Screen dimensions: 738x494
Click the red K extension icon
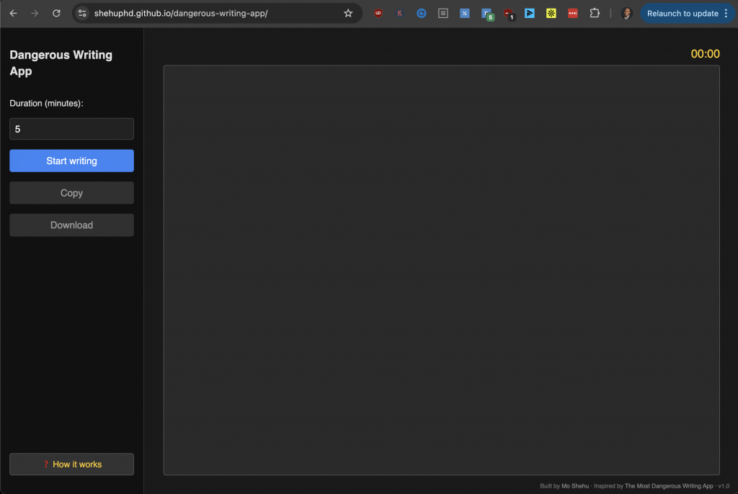(x=399, y=13)
